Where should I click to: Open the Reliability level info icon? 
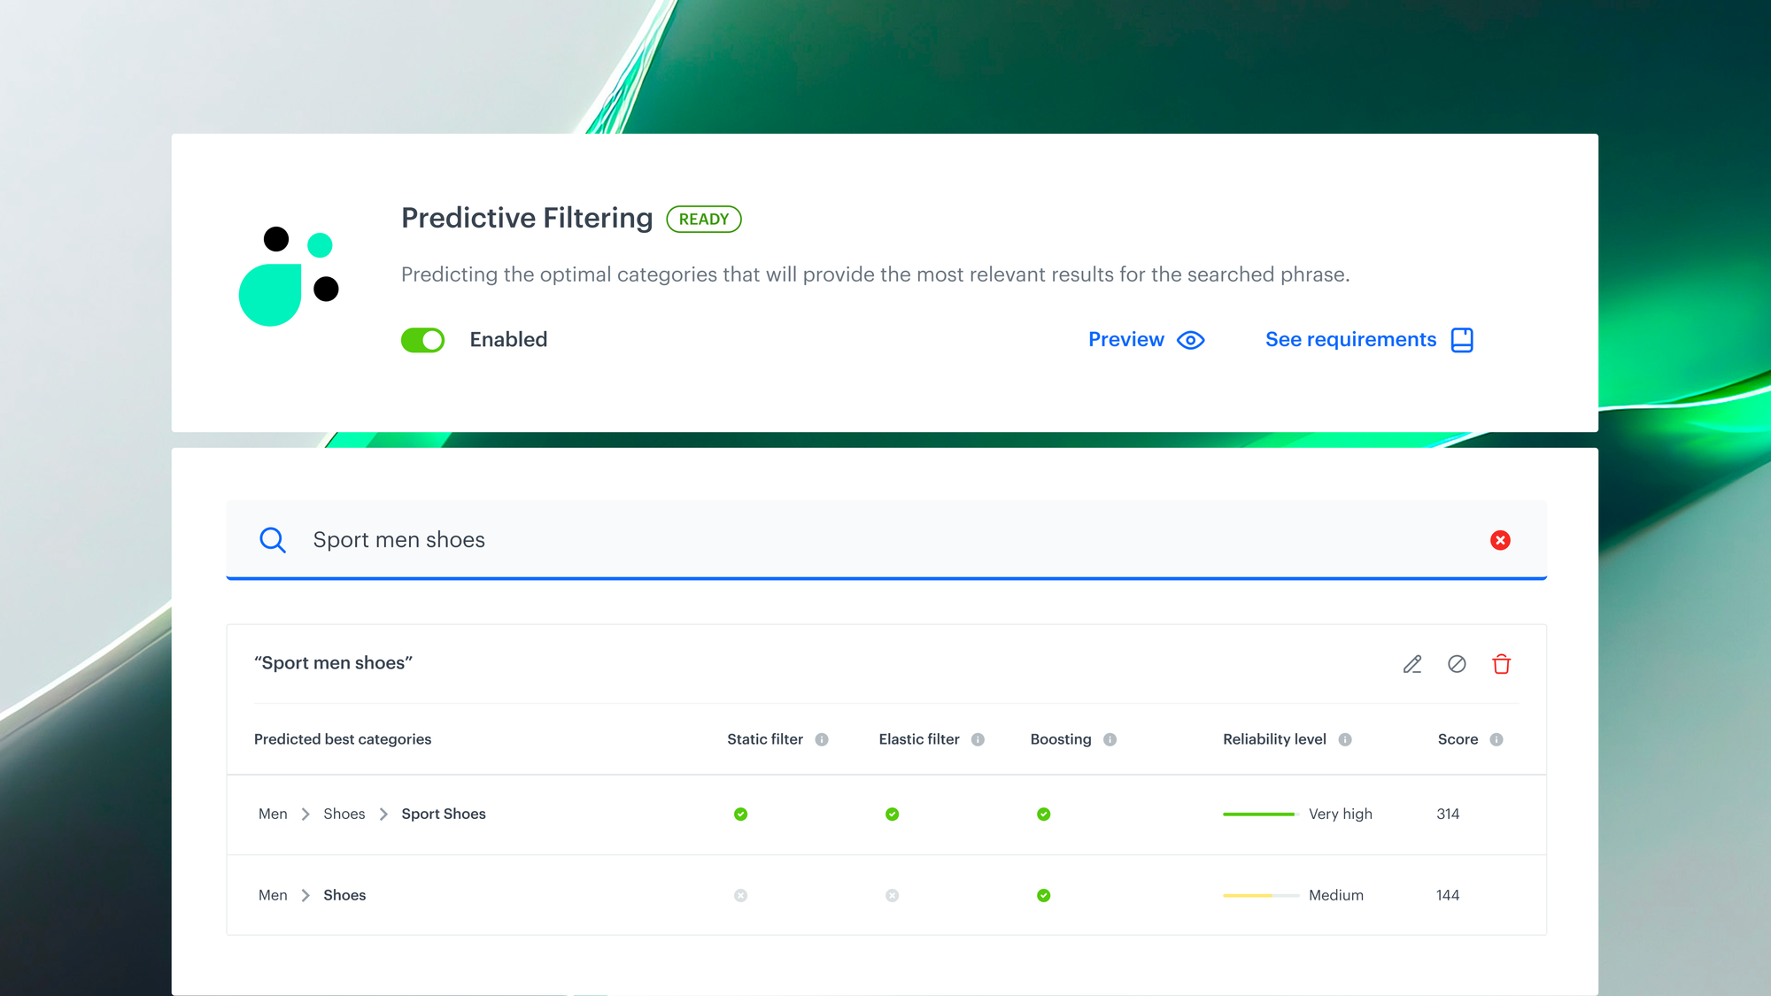coord(1346,738)
